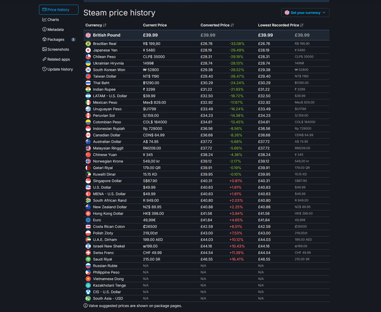
Task: Select the Price history tab
Action: pos(58,10)
